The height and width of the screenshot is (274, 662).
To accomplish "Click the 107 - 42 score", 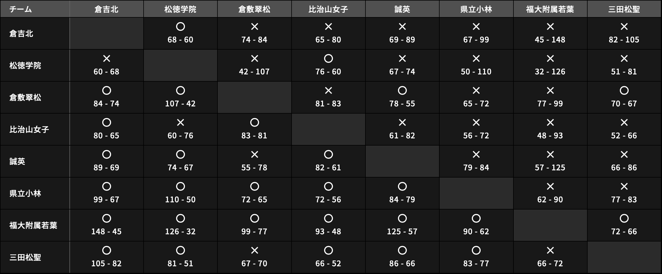I will click(180, 104).
